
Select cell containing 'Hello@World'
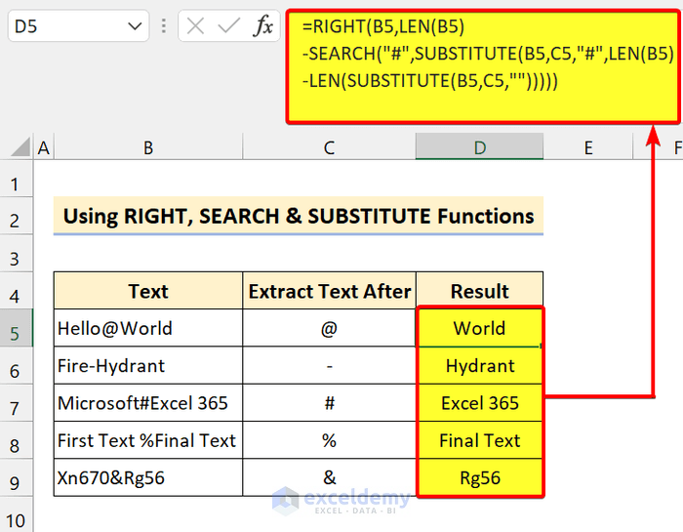(148, 328)
